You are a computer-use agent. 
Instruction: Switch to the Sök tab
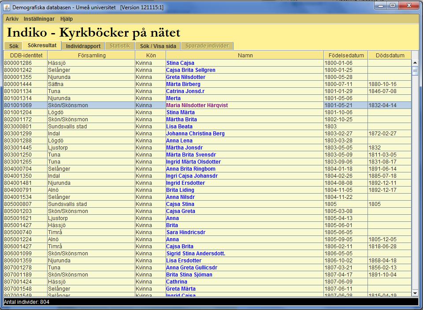coord(14,46)
